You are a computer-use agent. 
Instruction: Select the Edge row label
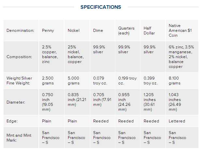click(x=12, y=121)
